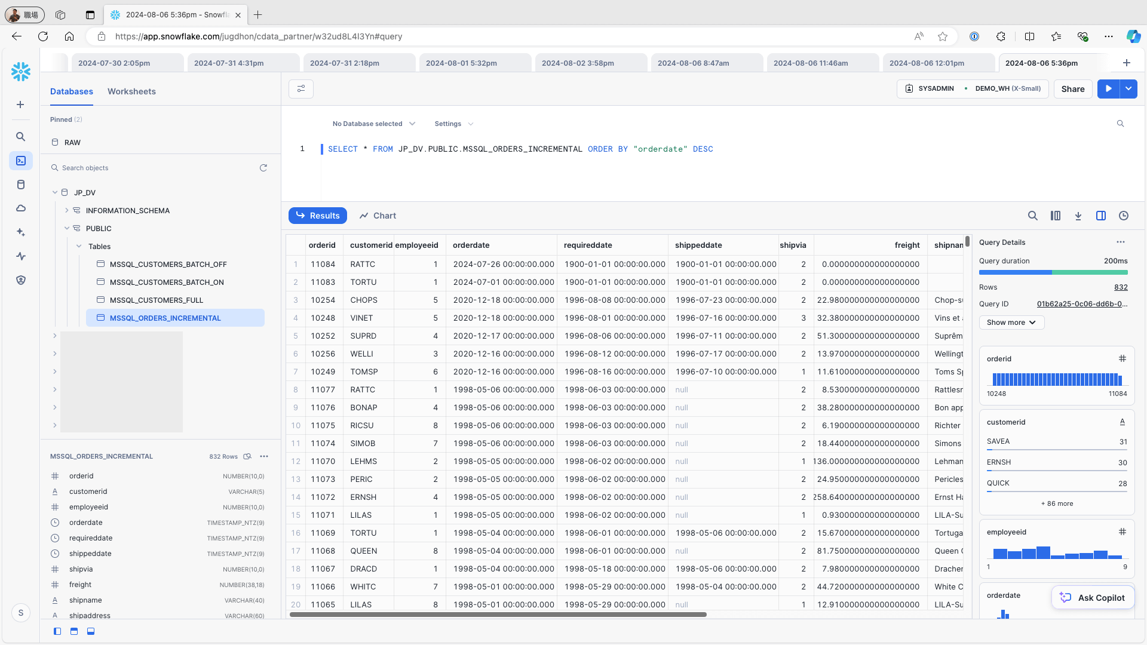This screenshot has width=1147, height=645.
Task: Toggle the bottom results panel layout
Action: (91, 631)
